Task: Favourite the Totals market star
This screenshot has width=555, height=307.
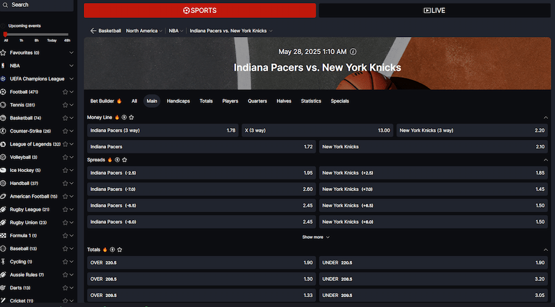Action: [x=120, y=250]
